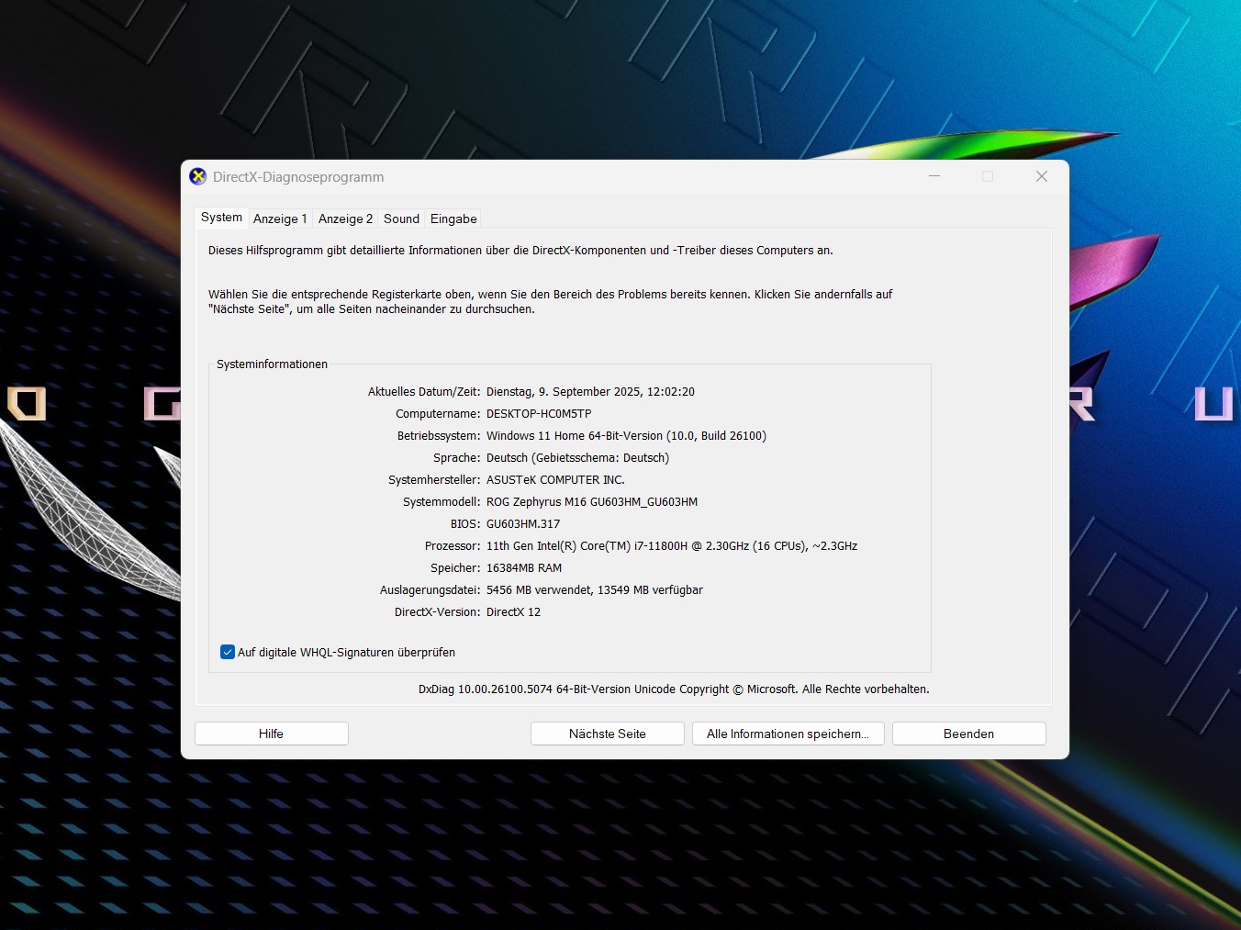Screen dimensions: 1241x930
Task: Click the Computername: label
Action: point(438,414)
